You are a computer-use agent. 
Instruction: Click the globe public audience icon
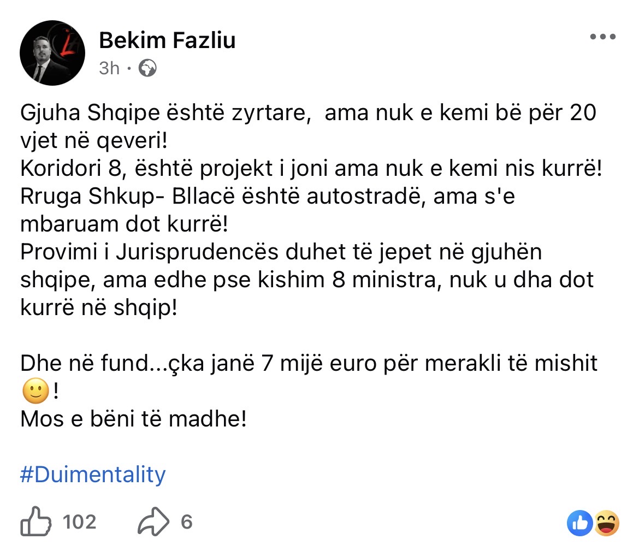(147, 68)
